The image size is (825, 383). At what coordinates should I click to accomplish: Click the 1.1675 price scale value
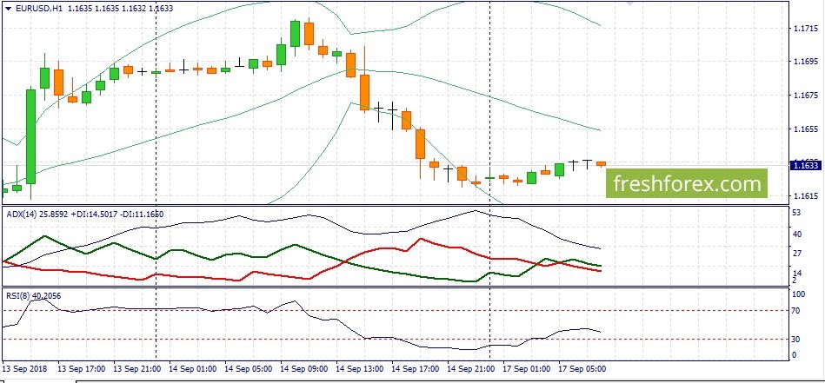804,95
